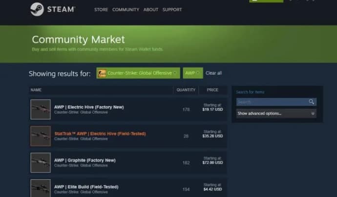Image resolution: width=337 pixels, height=197 pixels.
Task: Open StatTrak AWP | Electric Hive (Field-Tested) listing
Action: pyautogui.click(x=100, y=134)
